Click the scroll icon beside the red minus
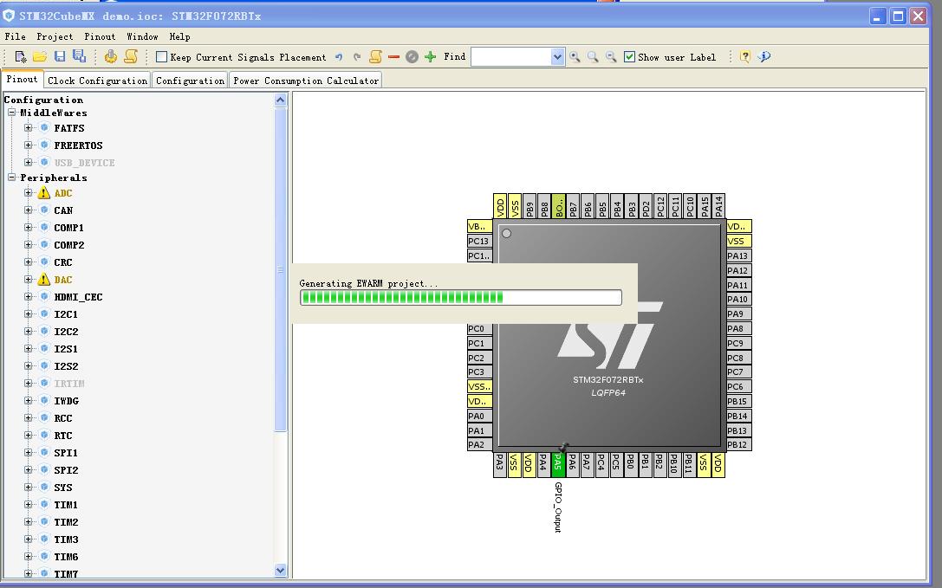The height and width of the screenshot is (588, 942). click(x=375, y=56)
